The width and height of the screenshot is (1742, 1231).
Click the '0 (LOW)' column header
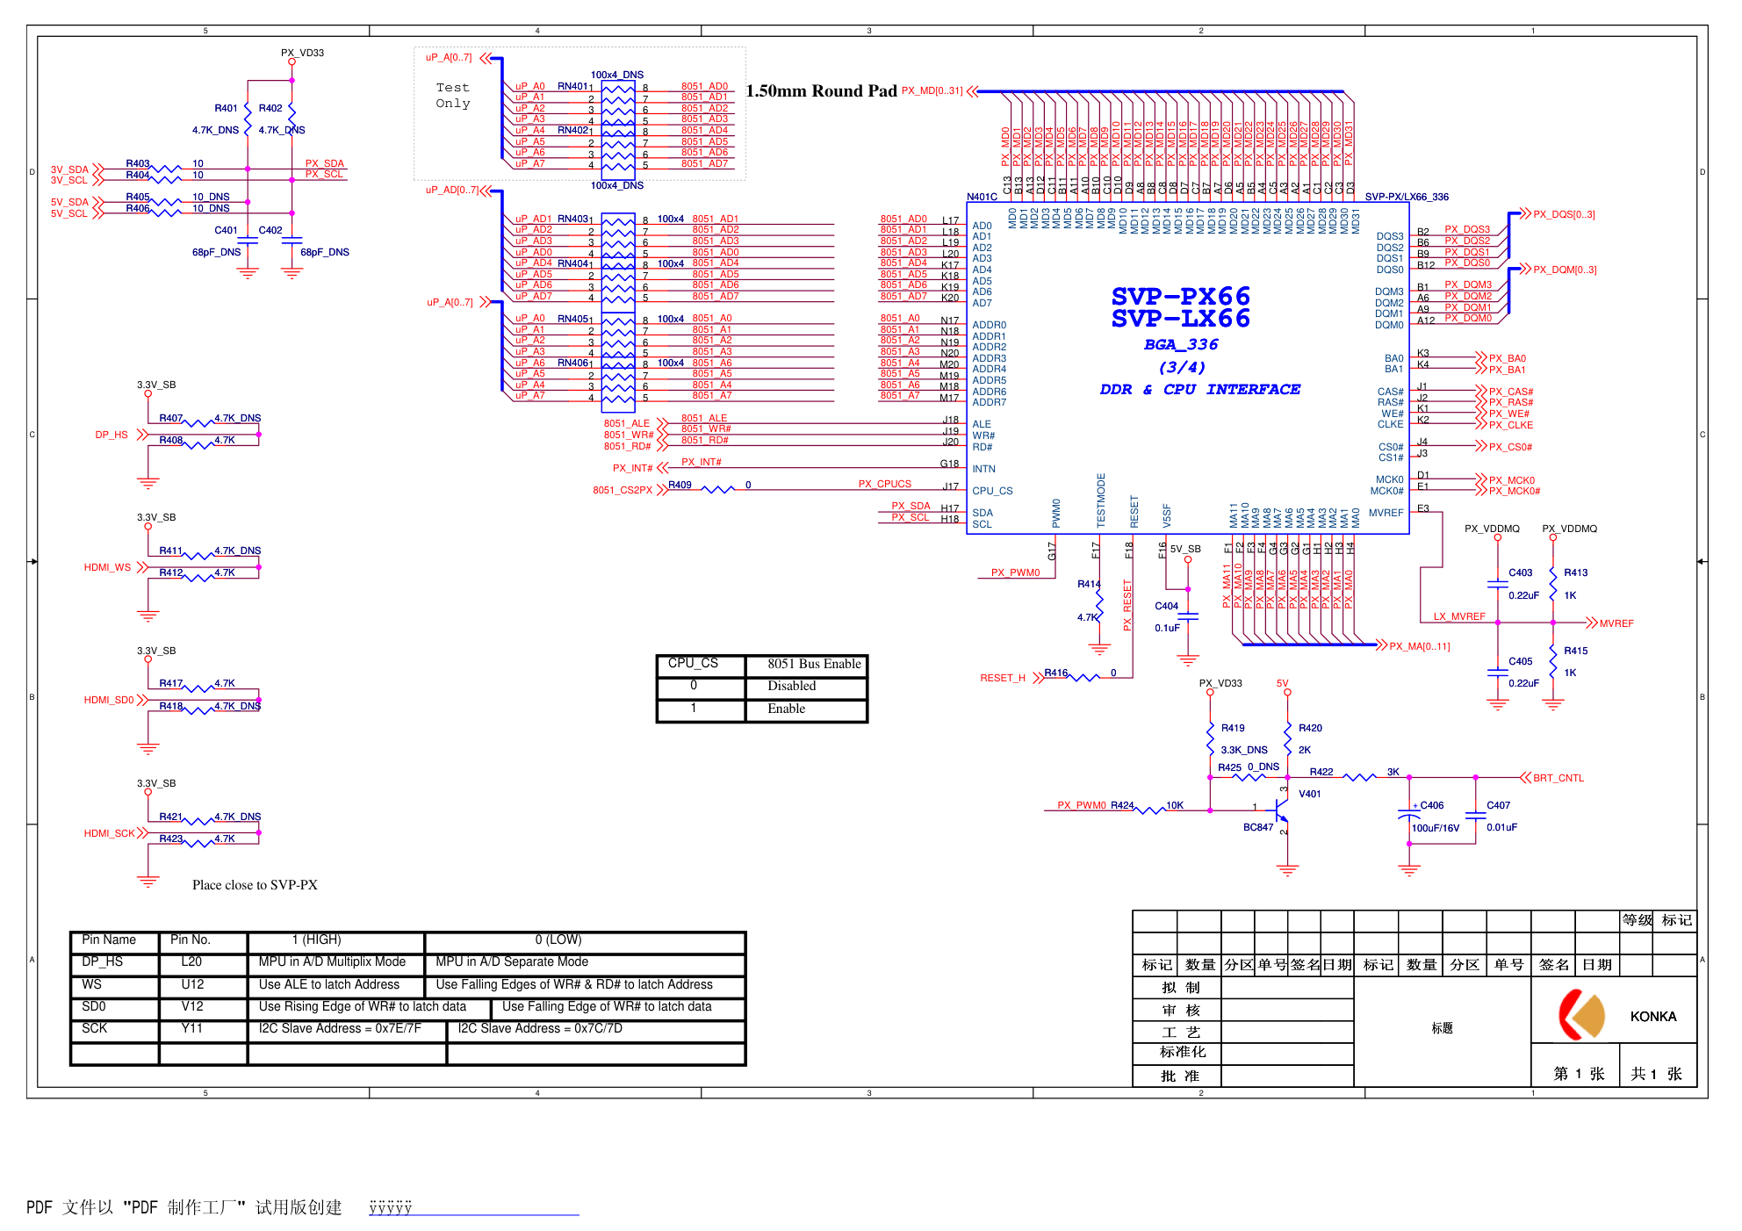click(558, 939)
